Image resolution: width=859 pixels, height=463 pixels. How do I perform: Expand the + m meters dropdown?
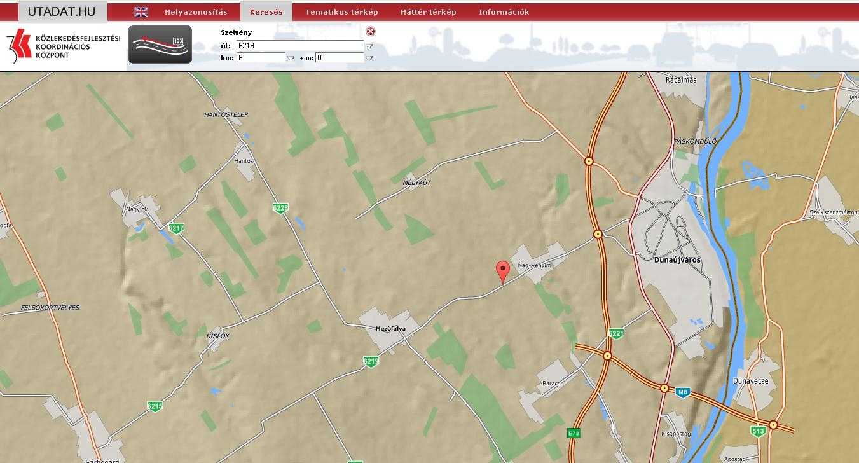click(369, 58)
